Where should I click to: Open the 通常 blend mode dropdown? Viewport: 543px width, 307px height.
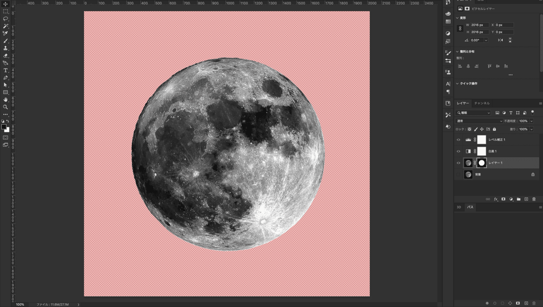[479, 121]
